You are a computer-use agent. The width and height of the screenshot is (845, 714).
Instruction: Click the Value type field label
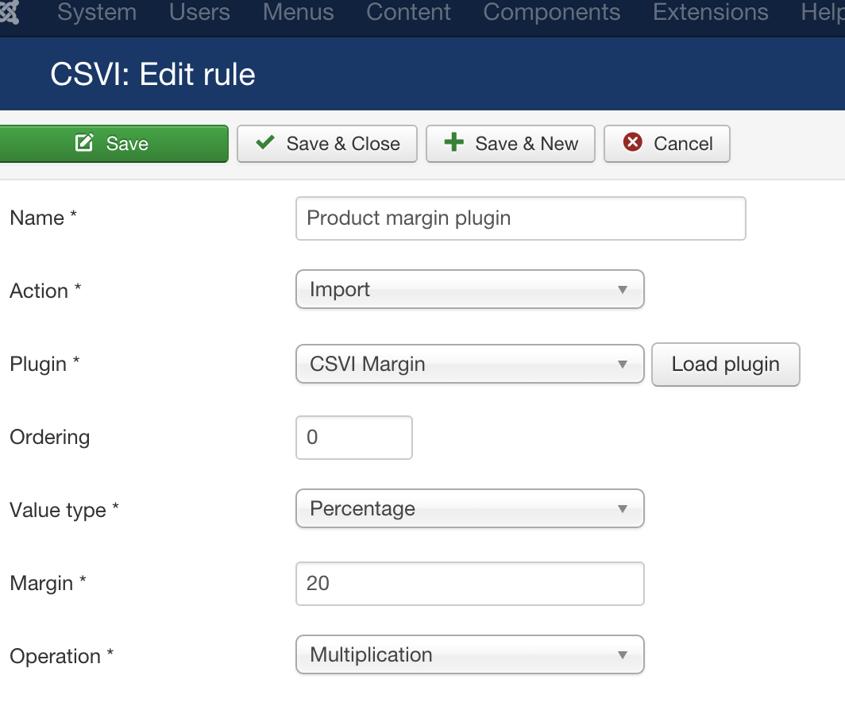pos(64,511)
